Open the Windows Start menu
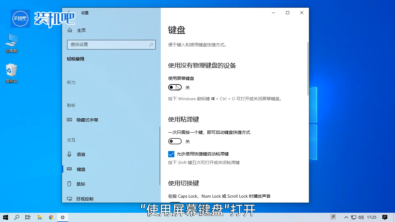This screenshot has width=395, height=222. point(6,217)
